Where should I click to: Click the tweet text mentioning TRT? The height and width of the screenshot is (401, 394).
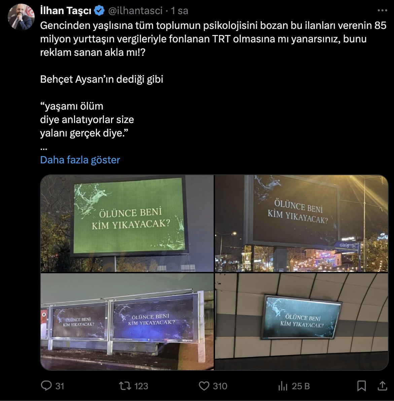(213, 39)
